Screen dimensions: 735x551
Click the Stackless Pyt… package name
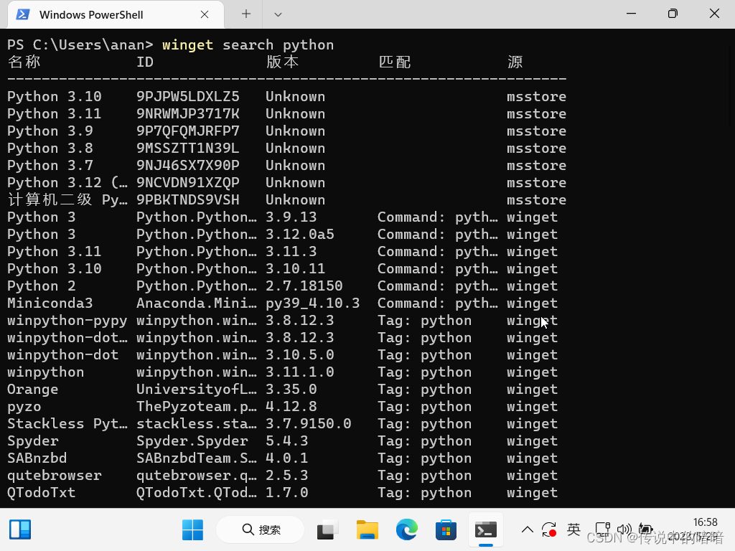coord(67,424)
